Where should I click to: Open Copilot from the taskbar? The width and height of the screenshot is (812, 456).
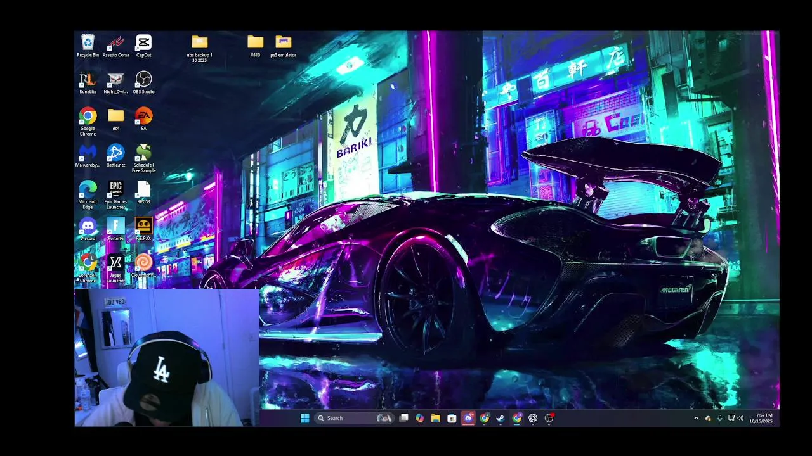[x=419, y=418]
